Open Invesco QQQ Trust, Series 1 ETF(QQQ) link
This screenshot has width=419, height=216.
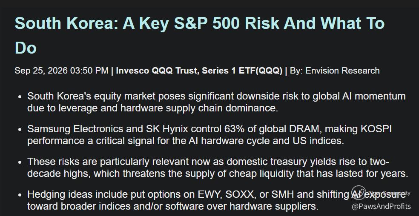pos(199,71)
